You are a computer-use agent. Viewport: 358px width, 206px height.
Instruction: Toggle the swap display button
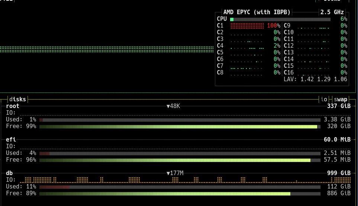(341, 99)
